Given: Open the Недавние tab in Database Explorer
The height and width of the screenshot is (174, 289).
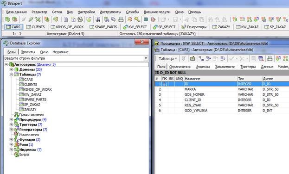Looking at the screenshot, I should pos(60,52).
